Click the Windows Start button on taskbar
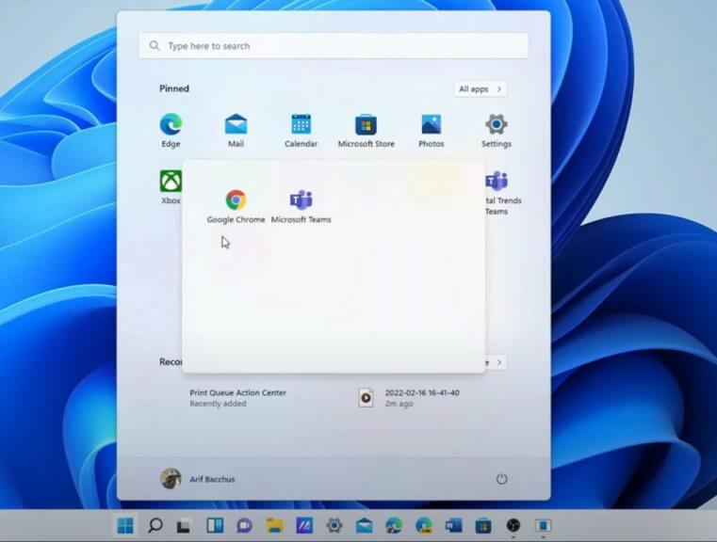The width and height of the screenshot is (717, 542). coord(124,526)
